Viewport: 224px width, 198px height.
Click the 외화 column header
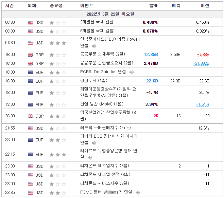pos(32,6)
